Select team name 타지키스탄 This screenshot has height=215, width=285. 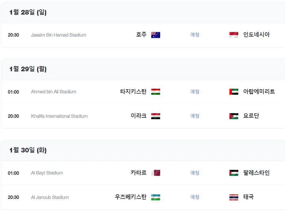click(133, 91)
